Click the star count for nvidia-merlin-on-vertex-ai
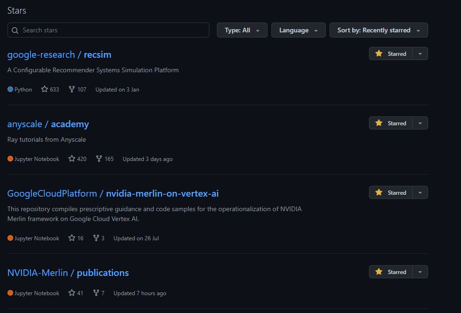Screen dimensions: 461x313 75,238
